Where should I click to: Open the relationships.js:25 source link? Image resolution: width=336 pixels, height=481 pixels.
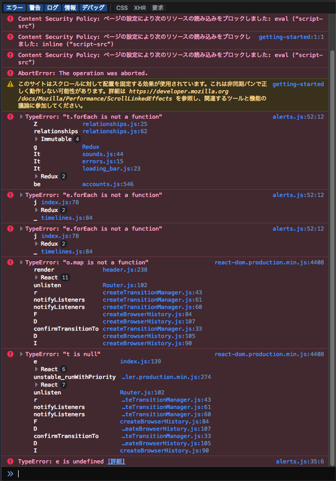[114, 124]
